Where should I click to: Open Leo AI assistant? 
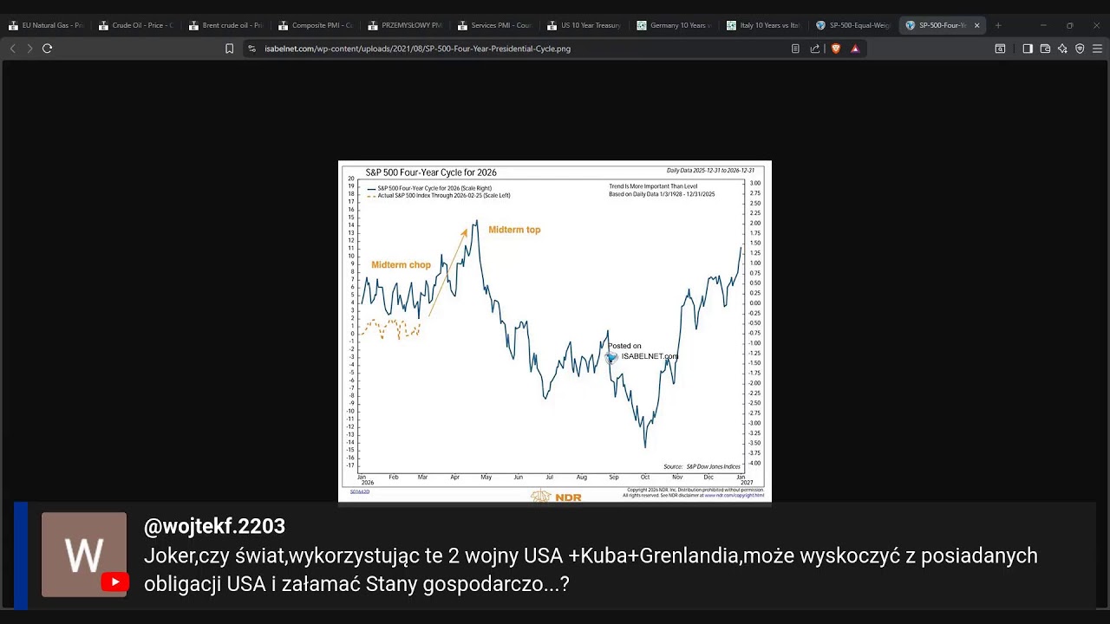[1062, 49]
